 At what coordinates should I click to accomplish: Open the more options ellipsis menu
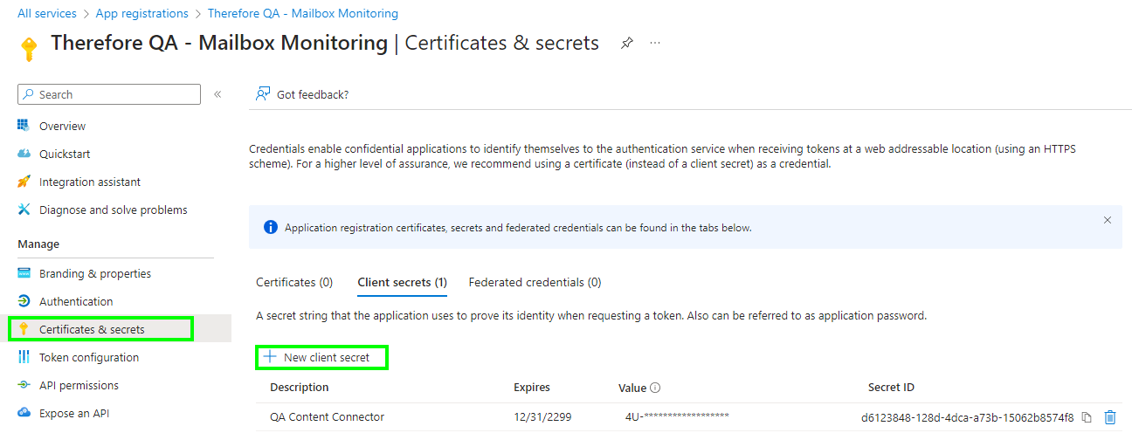655,43
